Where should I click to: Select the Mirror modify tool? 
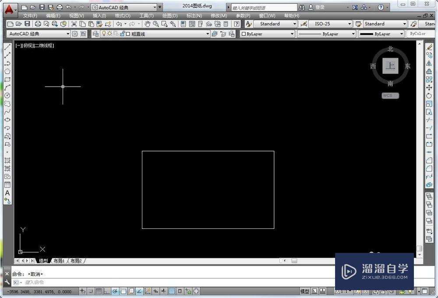pos(429,63)
